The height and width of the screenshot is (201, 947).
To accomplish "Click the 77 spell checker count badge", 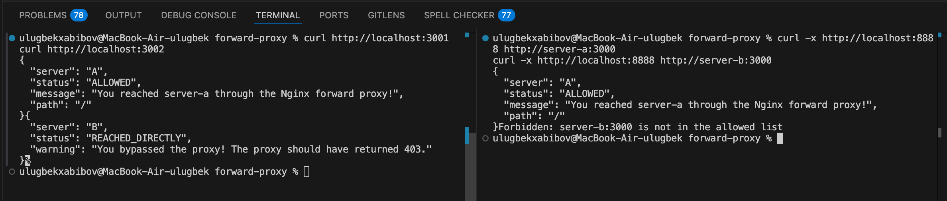I will click(x=506, y=15).
